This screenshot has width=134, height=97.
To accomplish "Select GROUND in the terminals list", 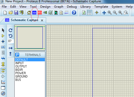I will coord(30,76).
